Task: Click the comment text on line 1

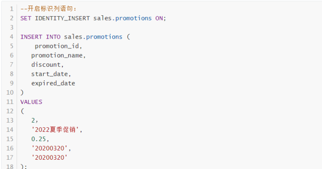Action: 48,9
